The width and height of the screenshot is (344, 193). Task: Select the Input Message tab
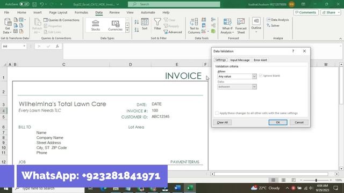point(240,60)
